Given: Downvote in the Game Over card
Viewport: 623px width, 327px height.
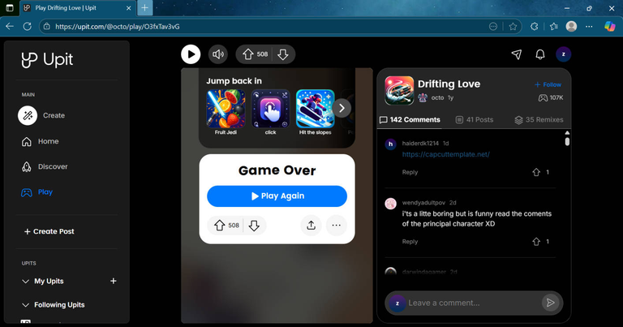Looking at the screenshot, I should (x=254, y=226).
